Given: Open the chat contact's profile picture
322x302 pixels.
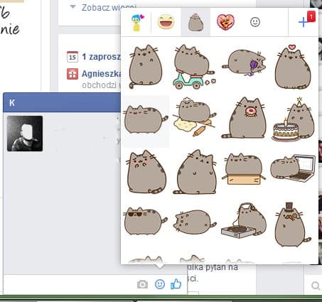Looking at the screenshot, I should tap(25, 134).
